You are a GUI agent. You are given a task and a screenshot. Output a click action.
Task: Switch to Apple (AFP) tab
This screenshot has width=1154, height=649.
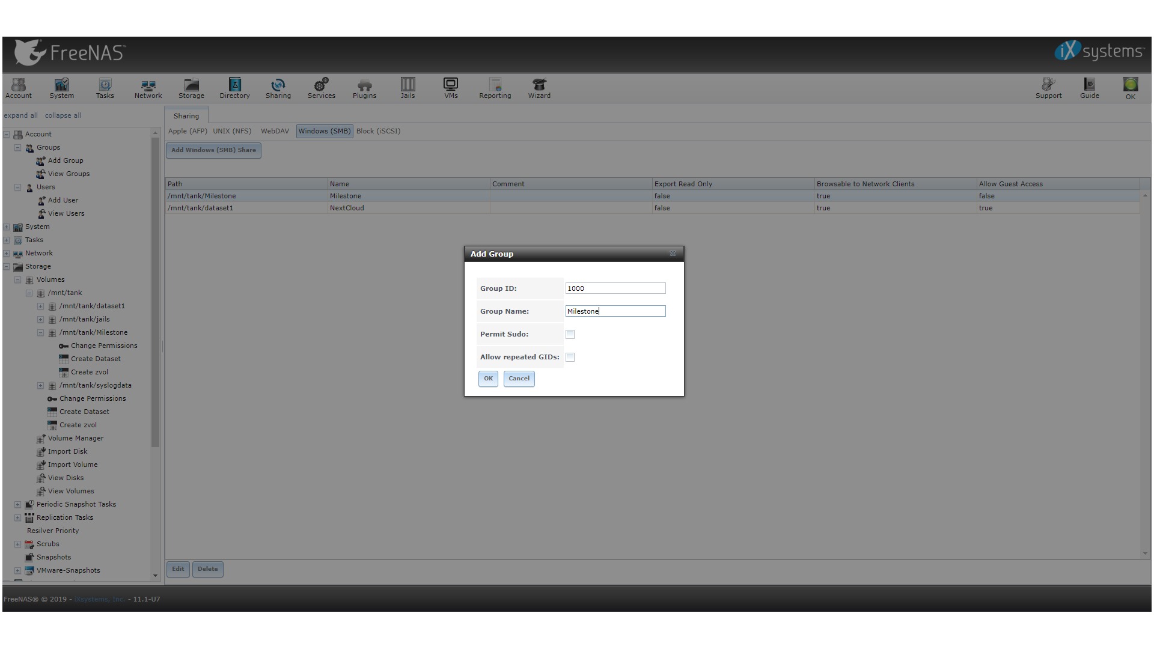188,131
